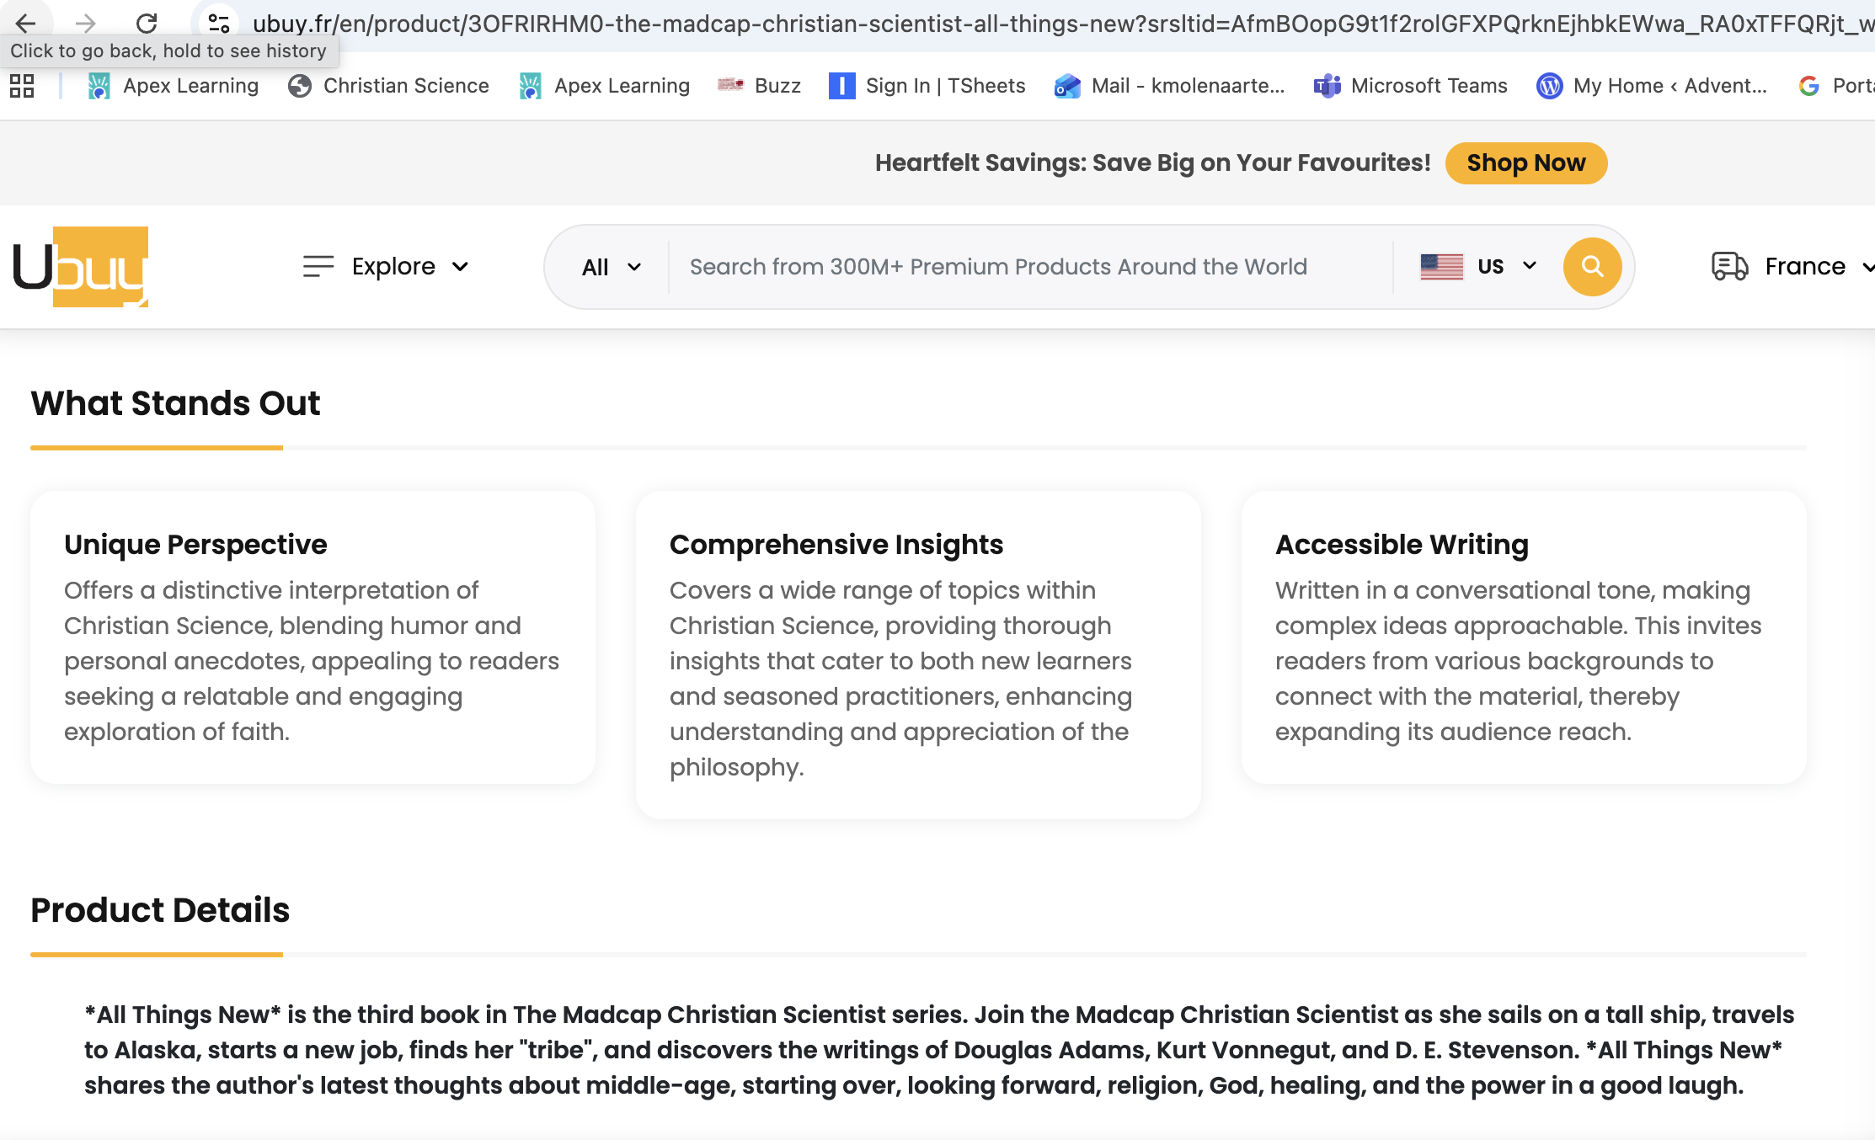Click the orange search magnifier button
The image size is (1875, 1140).
(x=1591, y=267)
